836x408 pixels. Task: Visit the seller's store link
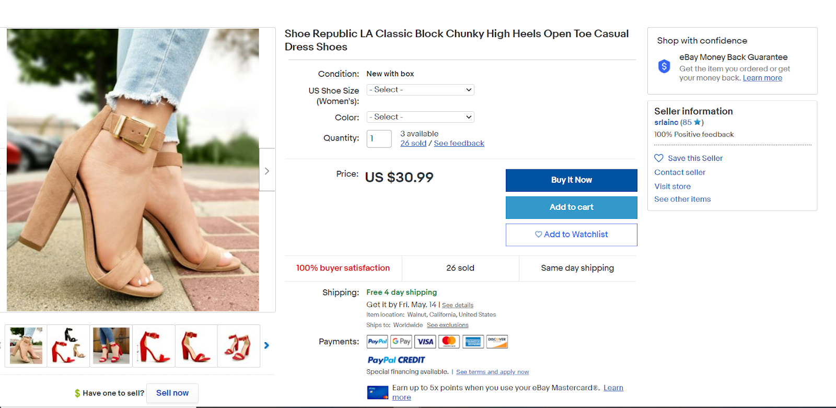(x=672, y=186)
